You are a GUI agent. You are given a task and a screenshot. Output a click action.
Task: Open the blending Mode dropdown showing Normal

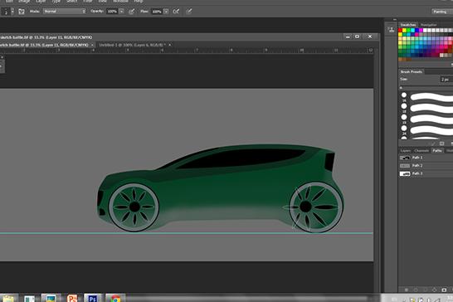65,12
